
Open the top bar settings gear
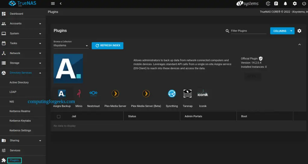coord(295,4)
